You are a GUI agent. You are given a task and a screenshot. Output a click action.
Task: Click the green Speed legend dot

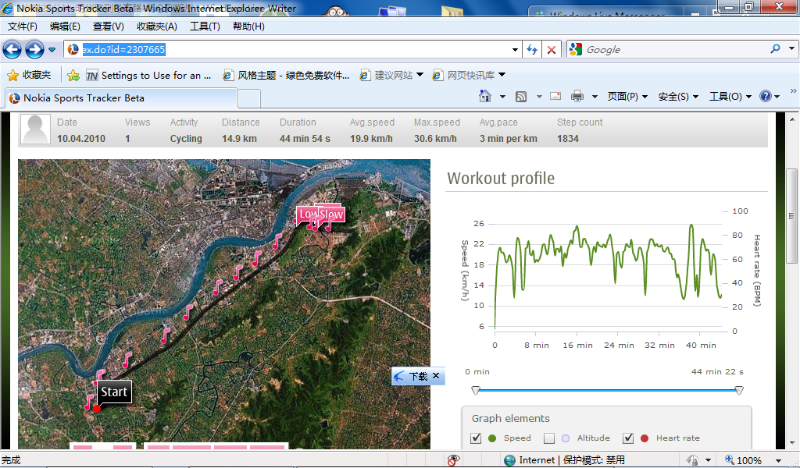pyautogui.click(x=492, y=438)
